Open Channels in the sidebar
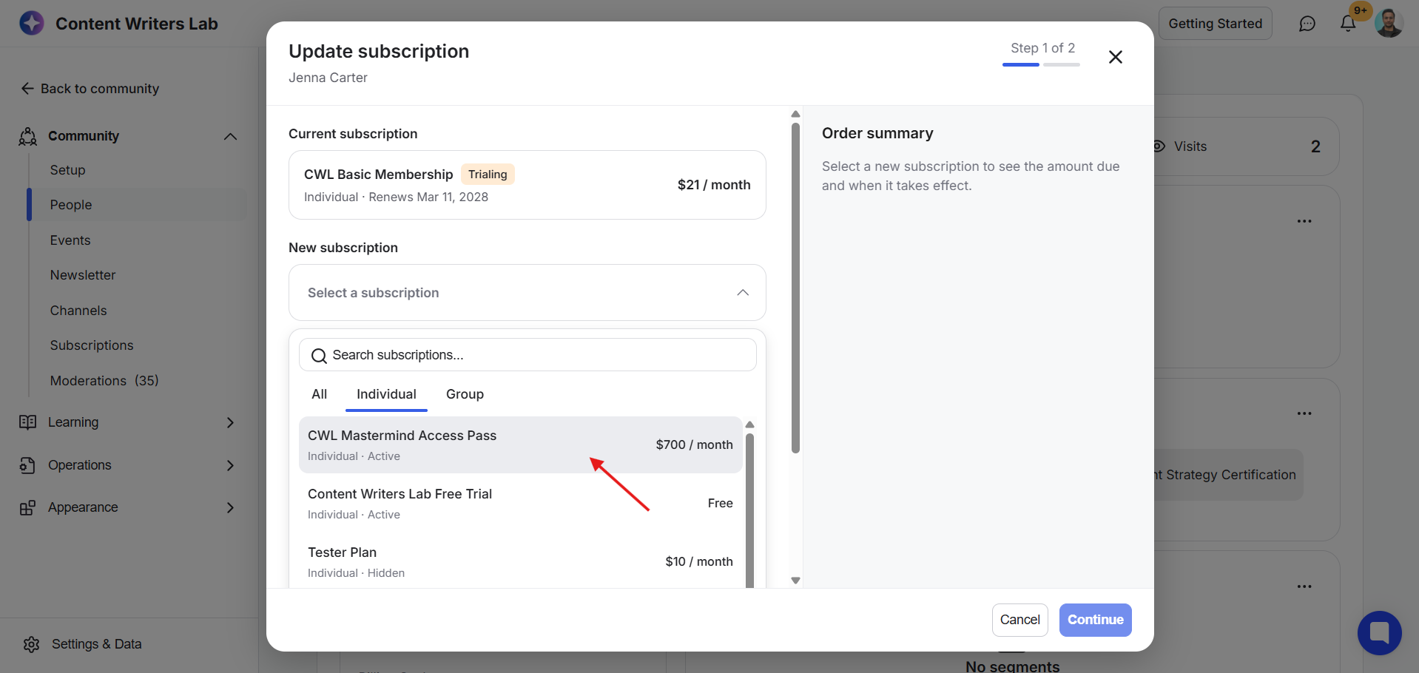The image size is (1419, 673). point(78,311)
